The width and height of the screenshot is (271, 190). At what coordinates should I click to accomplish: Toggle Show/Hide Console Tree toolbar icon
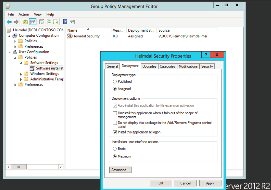[x=33, y=22]
